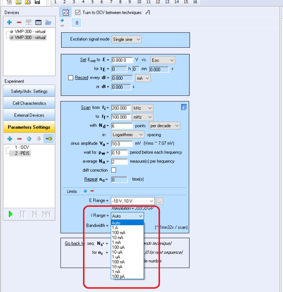Viewport: 283px width, 292px height.
Task: Open the info note icon in scan panel
Action: coord(184,107)
